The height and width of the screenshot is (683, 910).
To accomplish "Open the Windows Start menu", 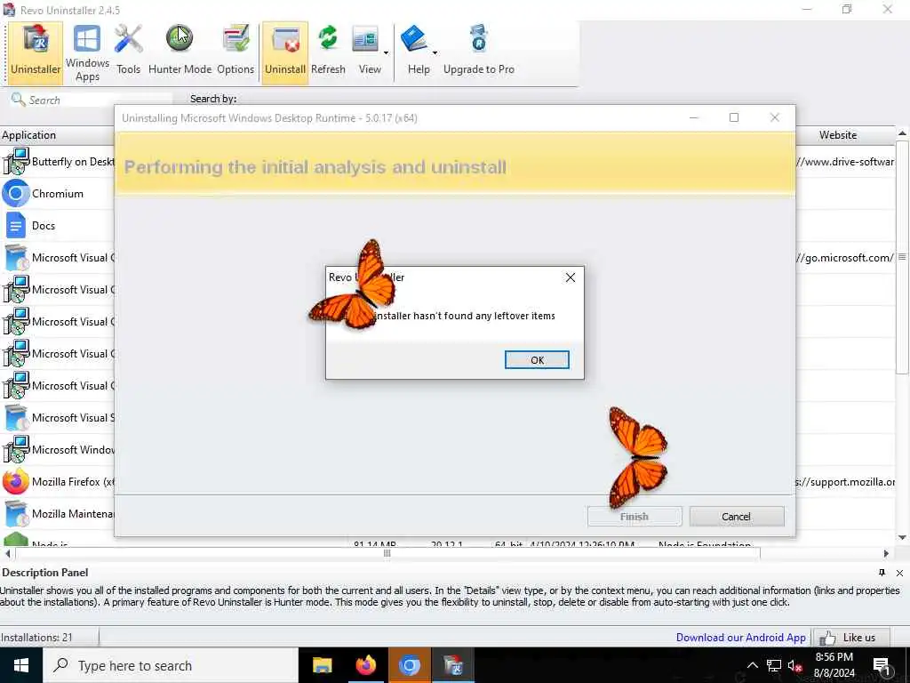I will (21, 665).
